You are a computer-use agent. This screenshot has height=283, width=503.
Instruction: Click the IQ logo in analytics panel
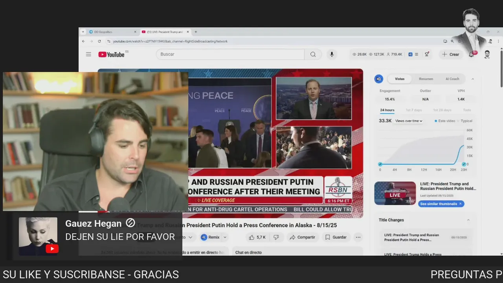(x=379, y=79)
